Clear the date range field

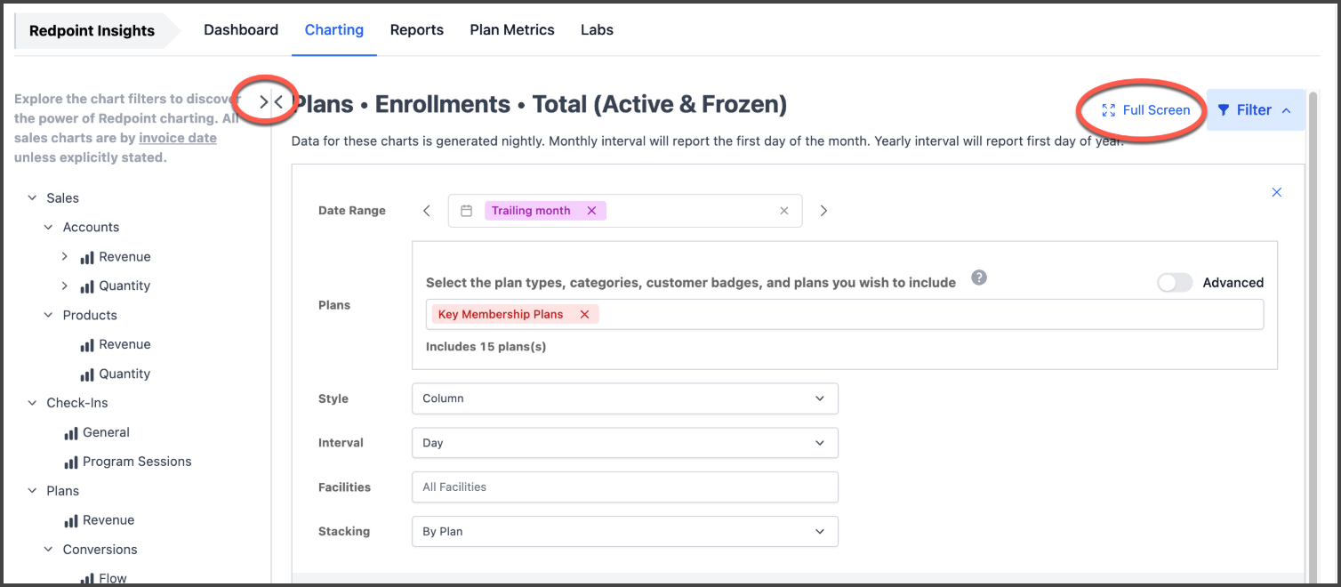[783, 211]
